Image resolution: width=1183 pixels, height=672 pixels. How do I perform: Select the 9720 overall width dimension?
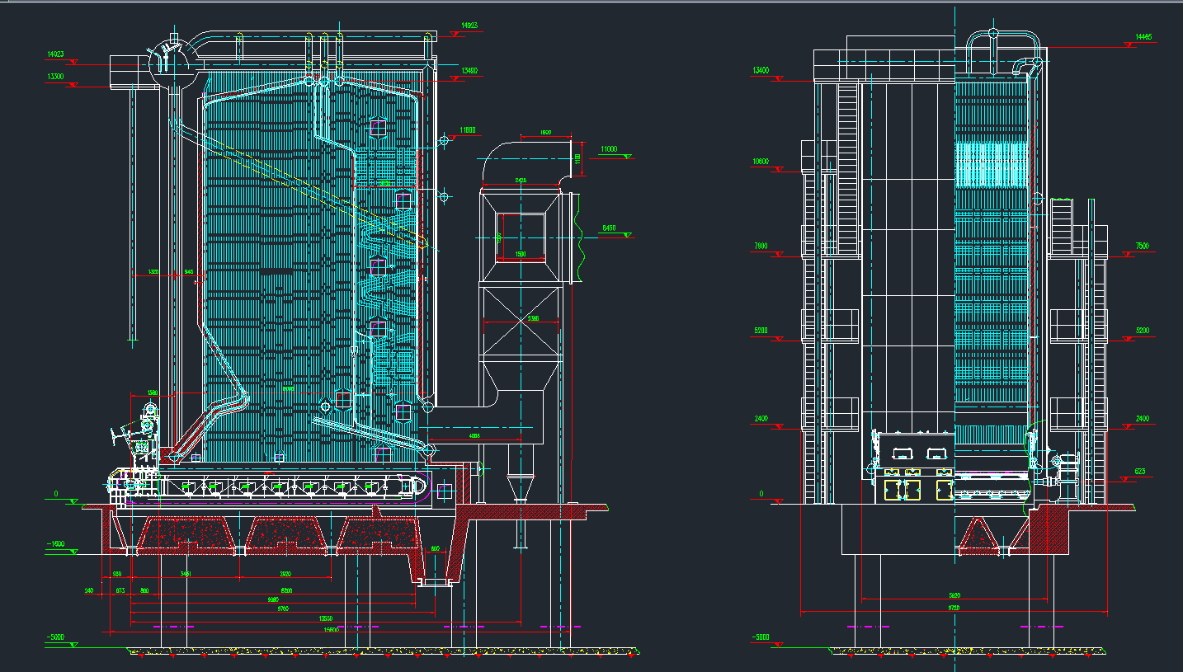coord(954,607)
